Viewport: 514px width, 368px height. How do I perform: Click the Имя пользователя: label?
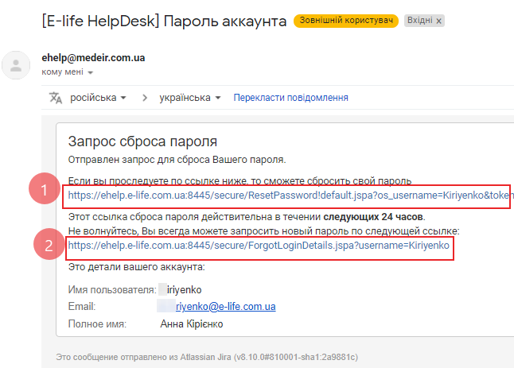point(112,290)
